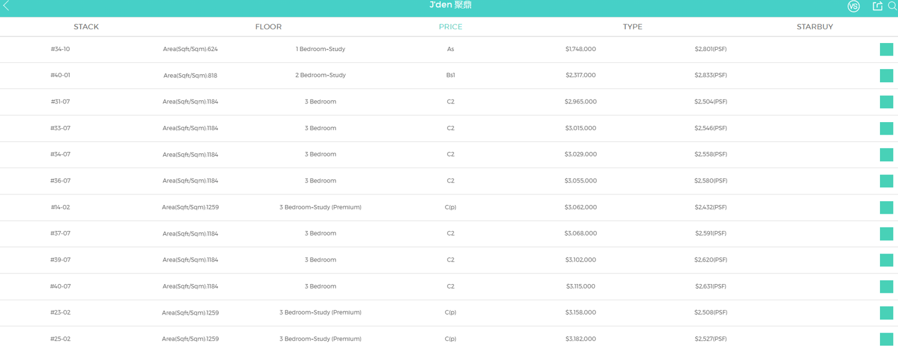Open the VS compare icon
Viewport: 898px width, 347px height.
click(x=853, y=6)
